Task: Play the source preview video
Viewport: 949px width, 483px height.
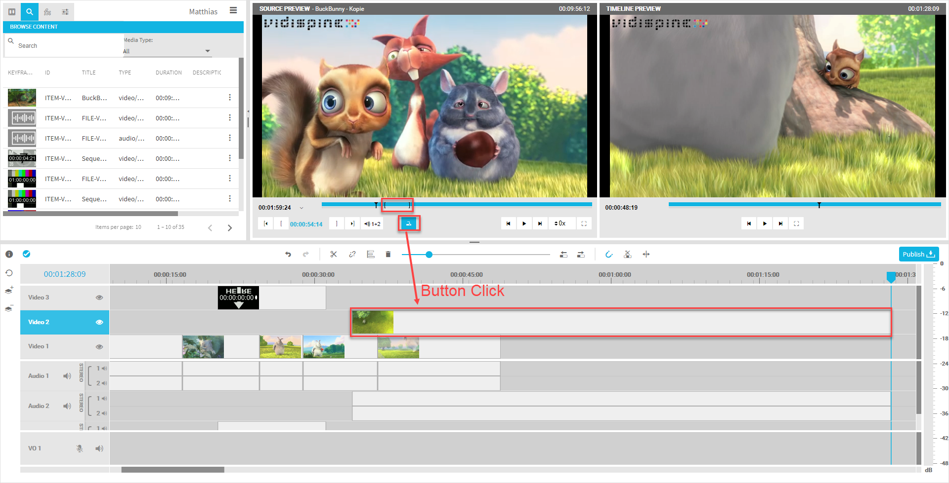Action: (x=524, y=223)
